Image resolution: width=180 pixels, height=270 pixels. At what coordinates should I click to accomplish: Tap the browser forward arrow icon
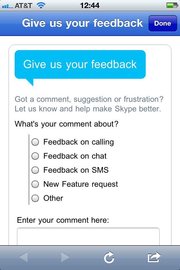[65, 257]
